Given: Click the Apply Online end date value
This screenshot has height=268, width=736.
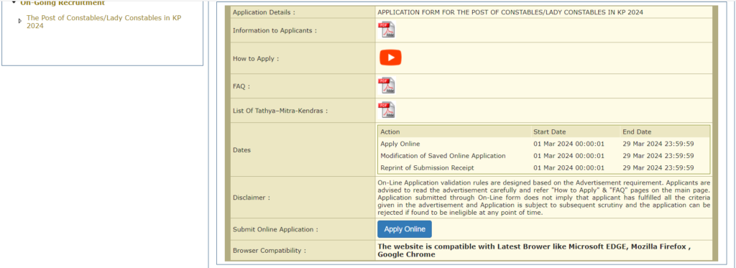Looking at the screenshot, I should [x=658, y=144].
